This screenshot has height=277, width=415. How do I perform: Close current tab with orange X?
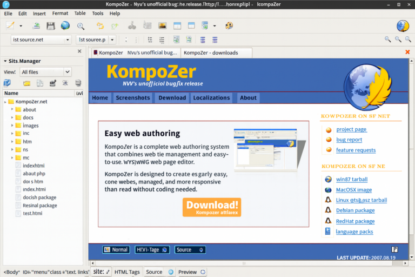[407, 52]
